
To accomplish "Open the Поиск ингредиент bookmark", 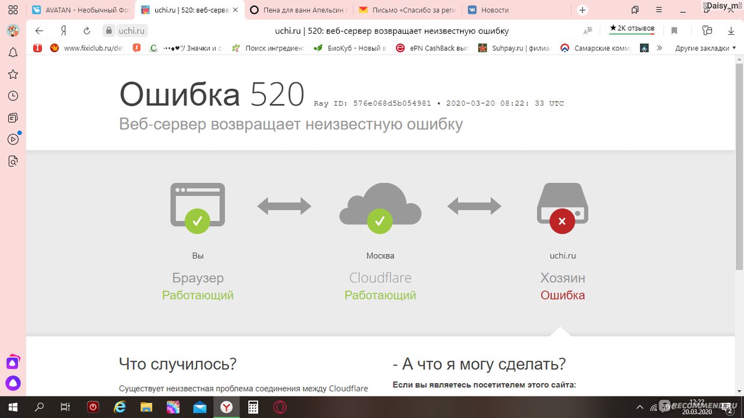I will [268, 48].
